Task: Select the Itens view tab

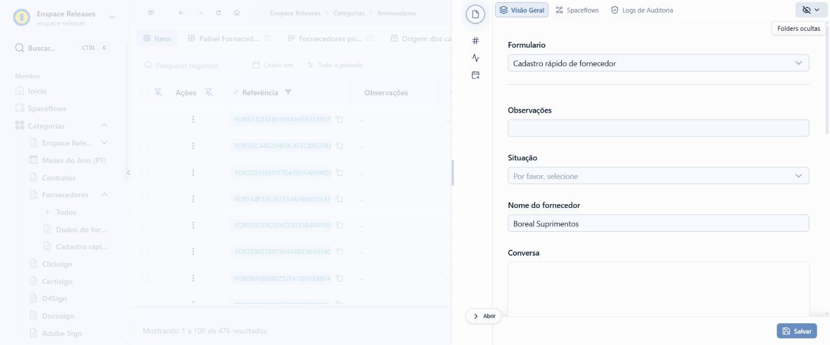Action: coord(157,38)
